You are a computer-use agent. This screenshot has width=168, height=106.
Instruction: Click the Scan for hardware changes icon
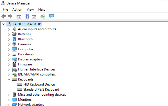[51, 17]
